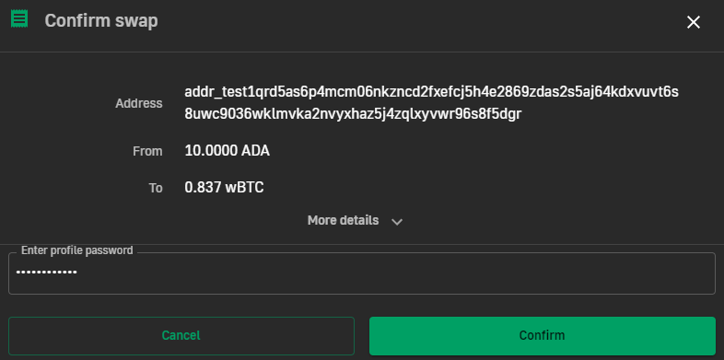
Task: Click the masked password dots
Action: coord(47,273)
